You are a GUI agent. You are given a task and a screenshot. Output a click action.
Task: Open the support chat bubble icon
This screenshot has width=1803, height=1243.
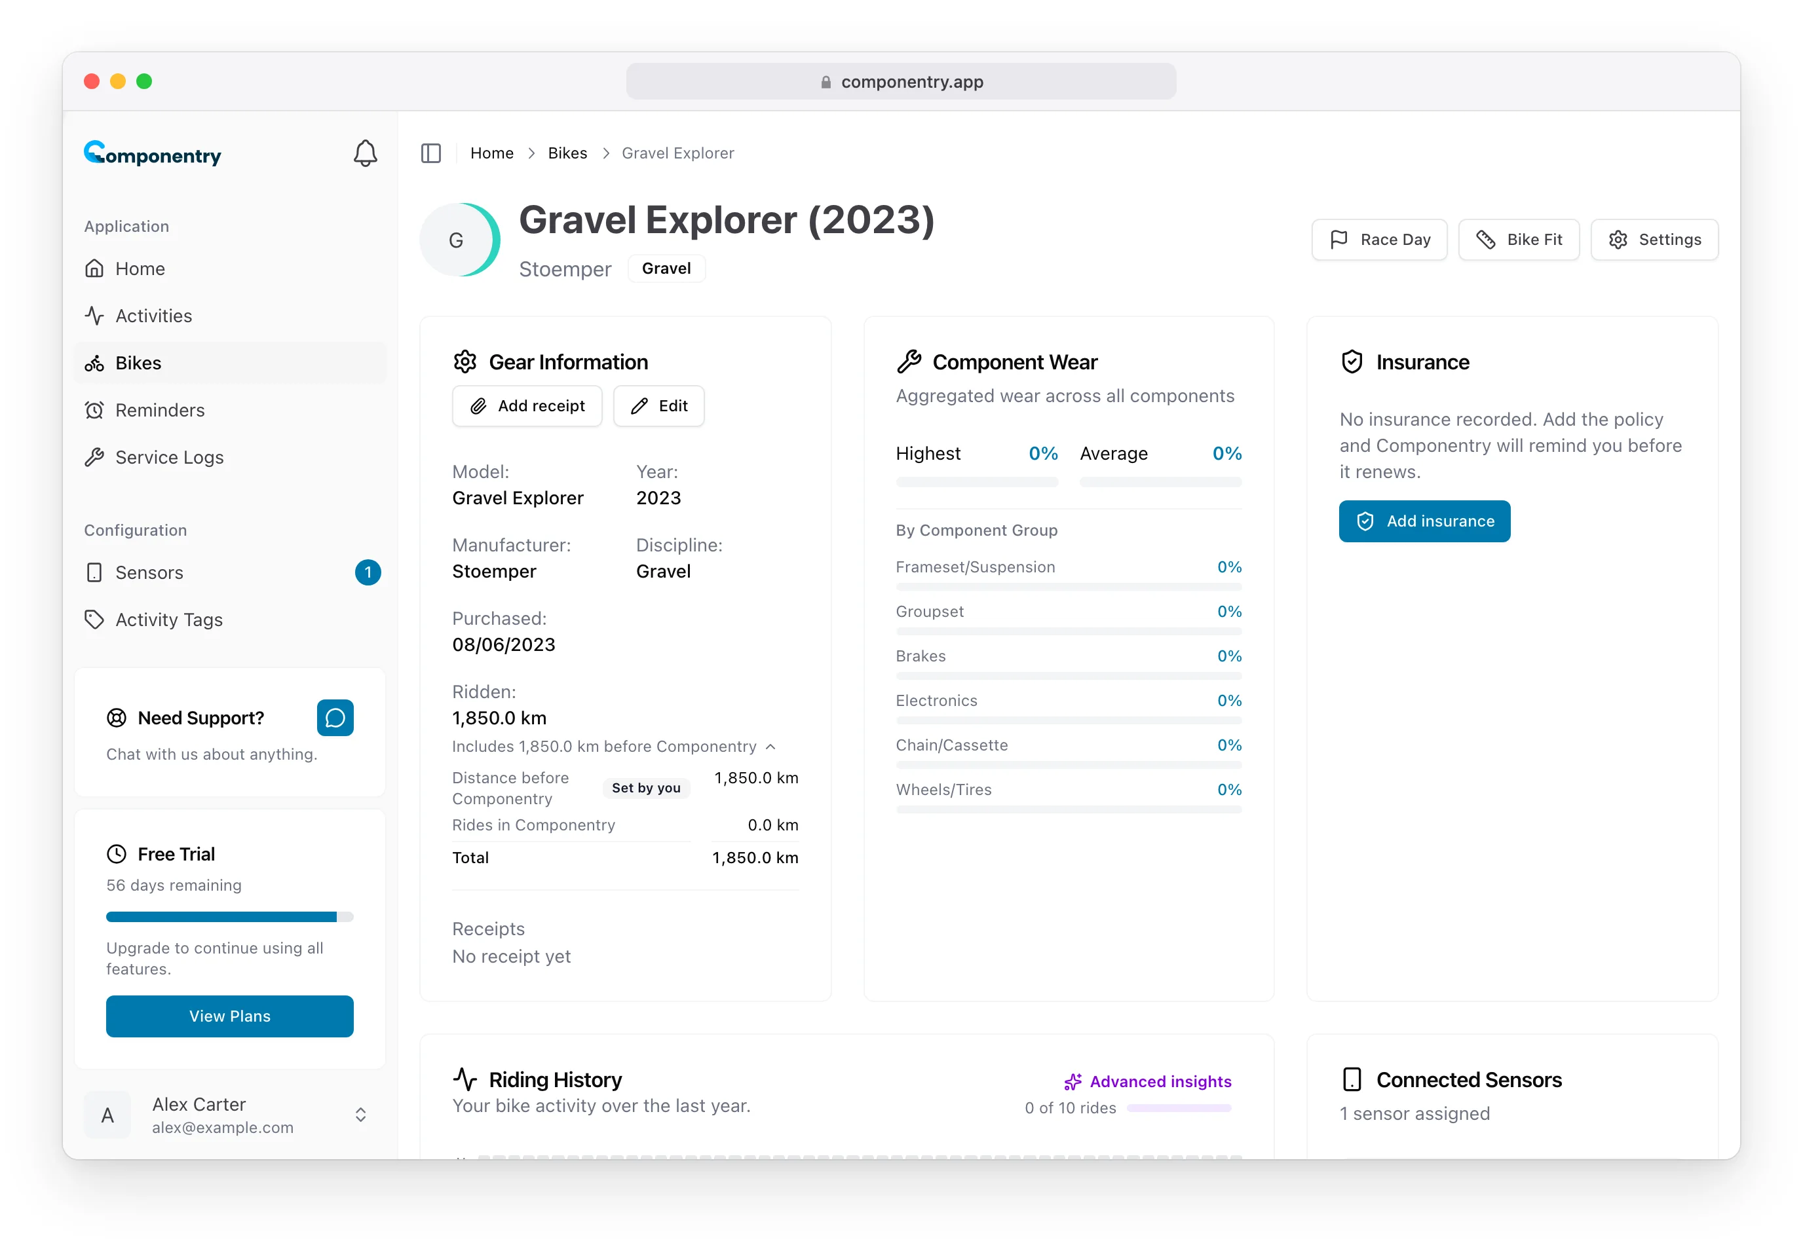click(x=335, y=717)
